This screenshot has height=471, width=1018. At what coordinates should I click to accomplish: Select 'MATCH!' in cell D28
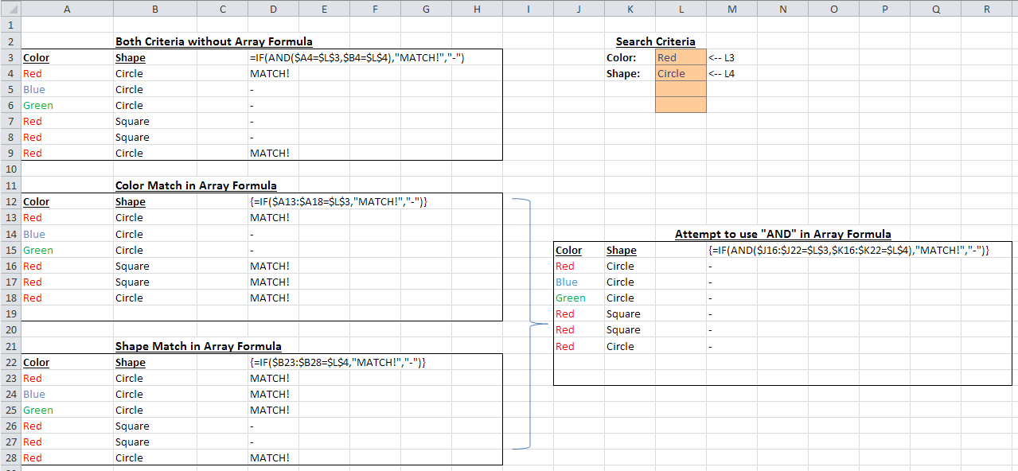tap(270, 457)
